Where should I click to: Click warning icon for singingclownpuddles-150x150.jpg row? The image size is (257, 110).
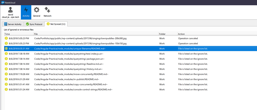click(x=6, y=43)
